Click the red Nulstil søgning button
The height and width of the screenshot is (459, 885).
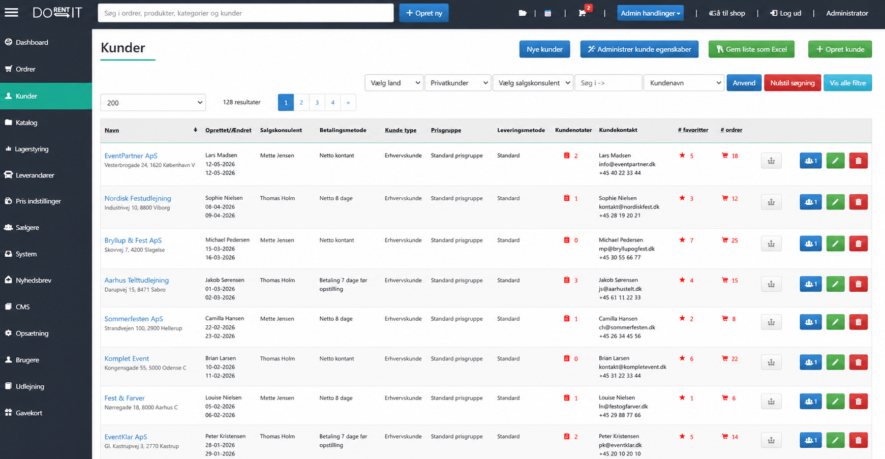click(792, 83)
